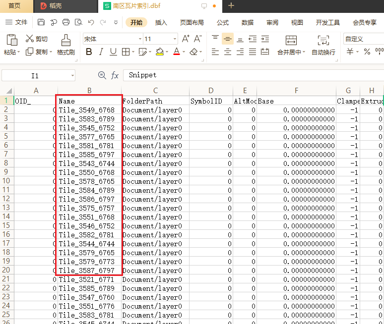Switch to the 审阅 tab
The height and width of the screenshot is (324, 384).
pyautogui.click(x=272, y=22)
